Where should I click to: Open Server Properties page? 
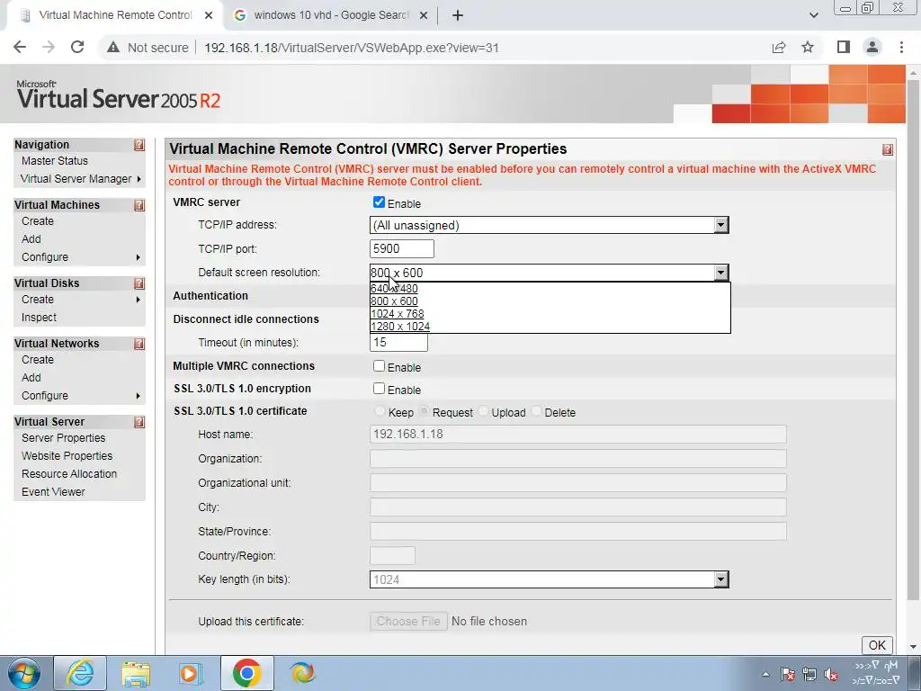point(64,438)
